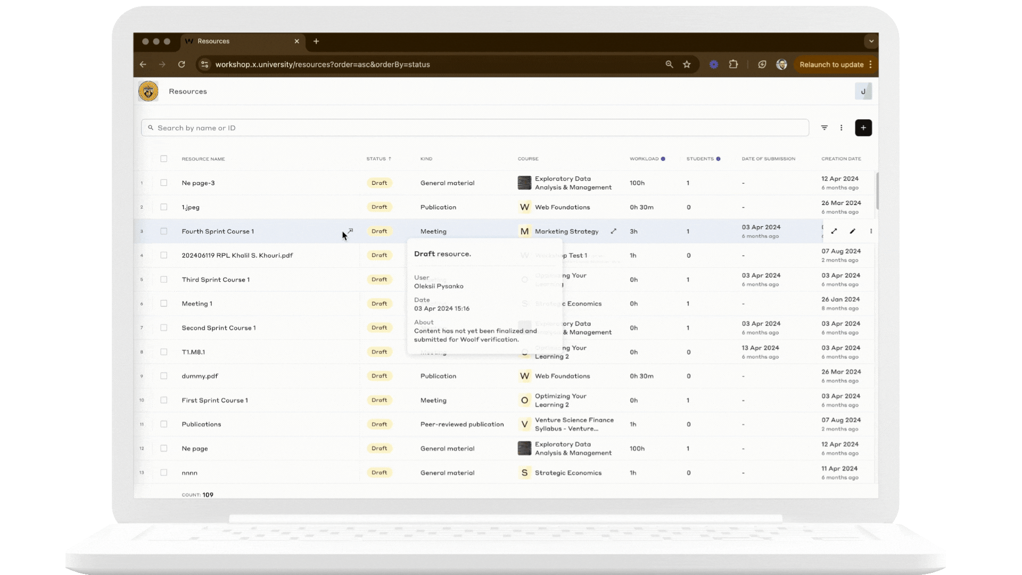Click the pencil edit icon in row 3
1022x575 pixels.
pos(852,231)
